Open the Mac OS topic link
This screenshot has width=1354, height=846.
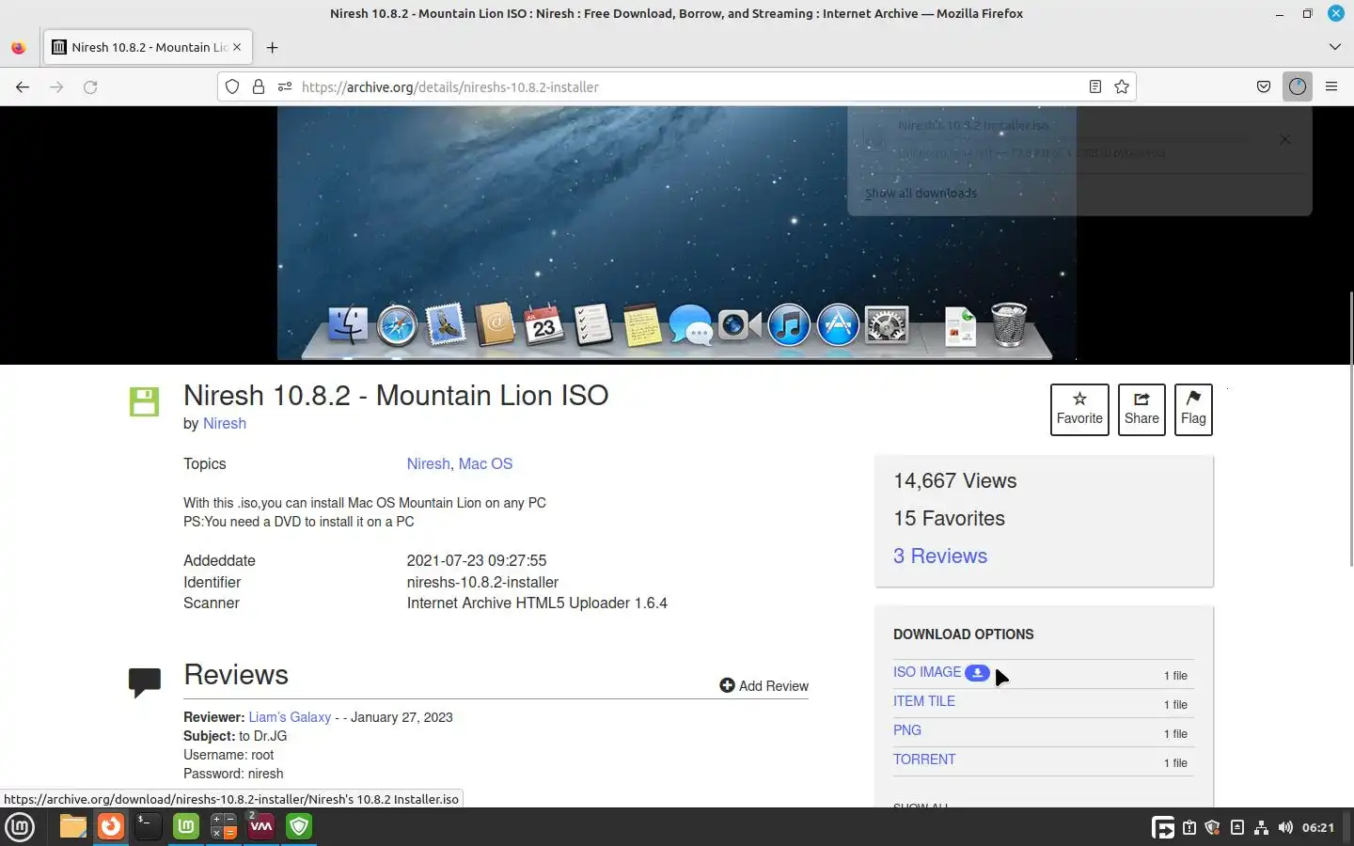pos(485,463)
